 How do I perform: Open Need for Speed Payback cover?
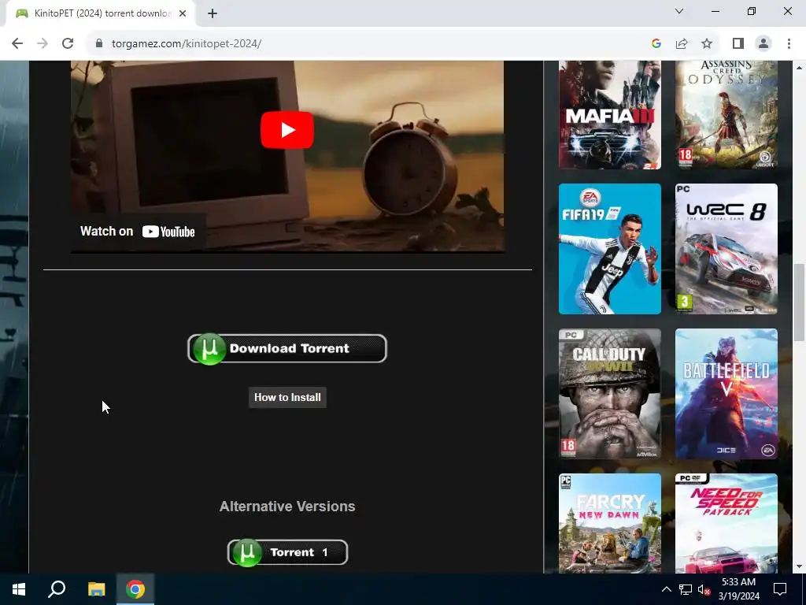(727, 523)
